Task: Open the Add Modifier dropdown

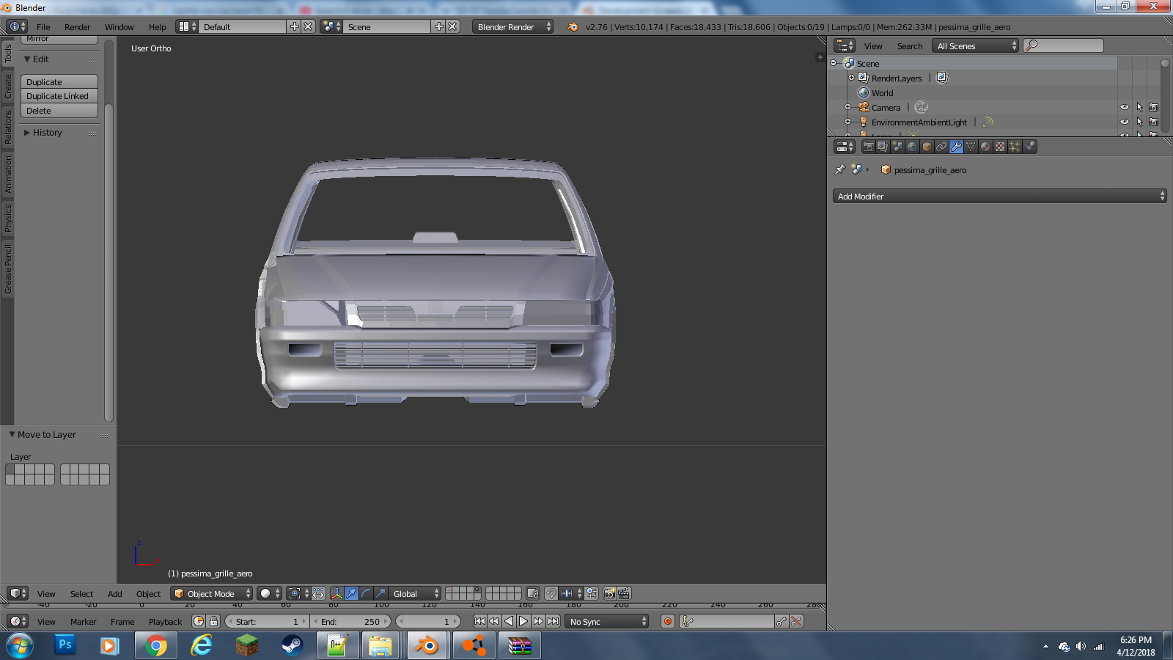Action: coord(999,197)
